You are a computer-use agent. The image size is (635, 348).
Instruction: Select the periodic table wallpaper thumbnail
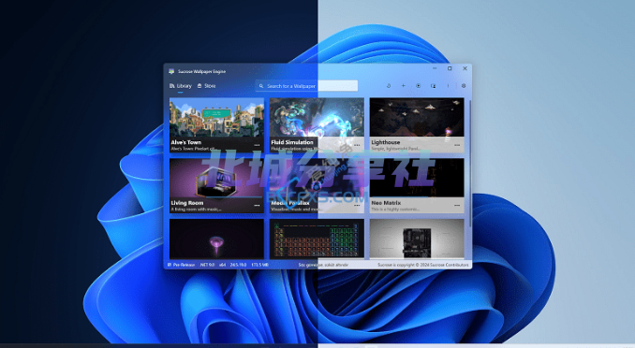[317, 239]
